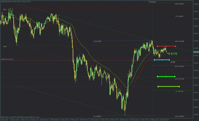
Task: Click the DPV 0.9152 pivot label
Action: tap(179, 67)
